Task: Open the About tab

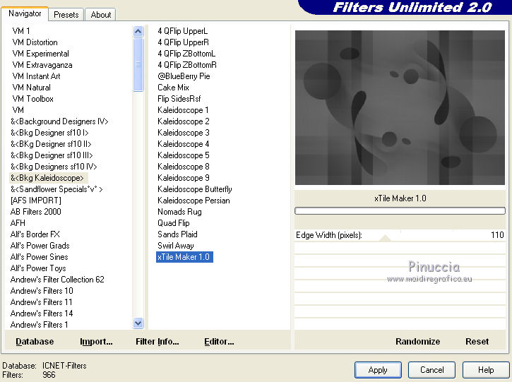Action: click(100, 15)
